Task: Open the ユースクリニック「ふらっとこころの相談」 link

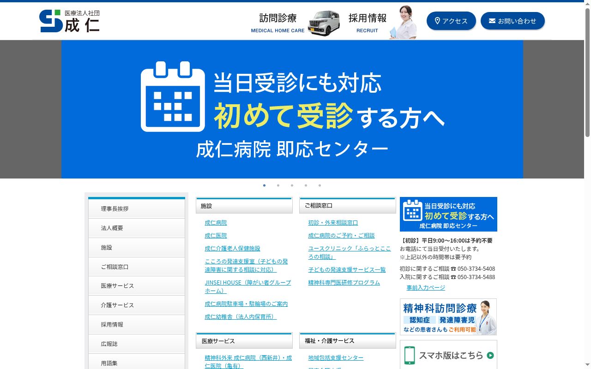Action: (350, 252)
